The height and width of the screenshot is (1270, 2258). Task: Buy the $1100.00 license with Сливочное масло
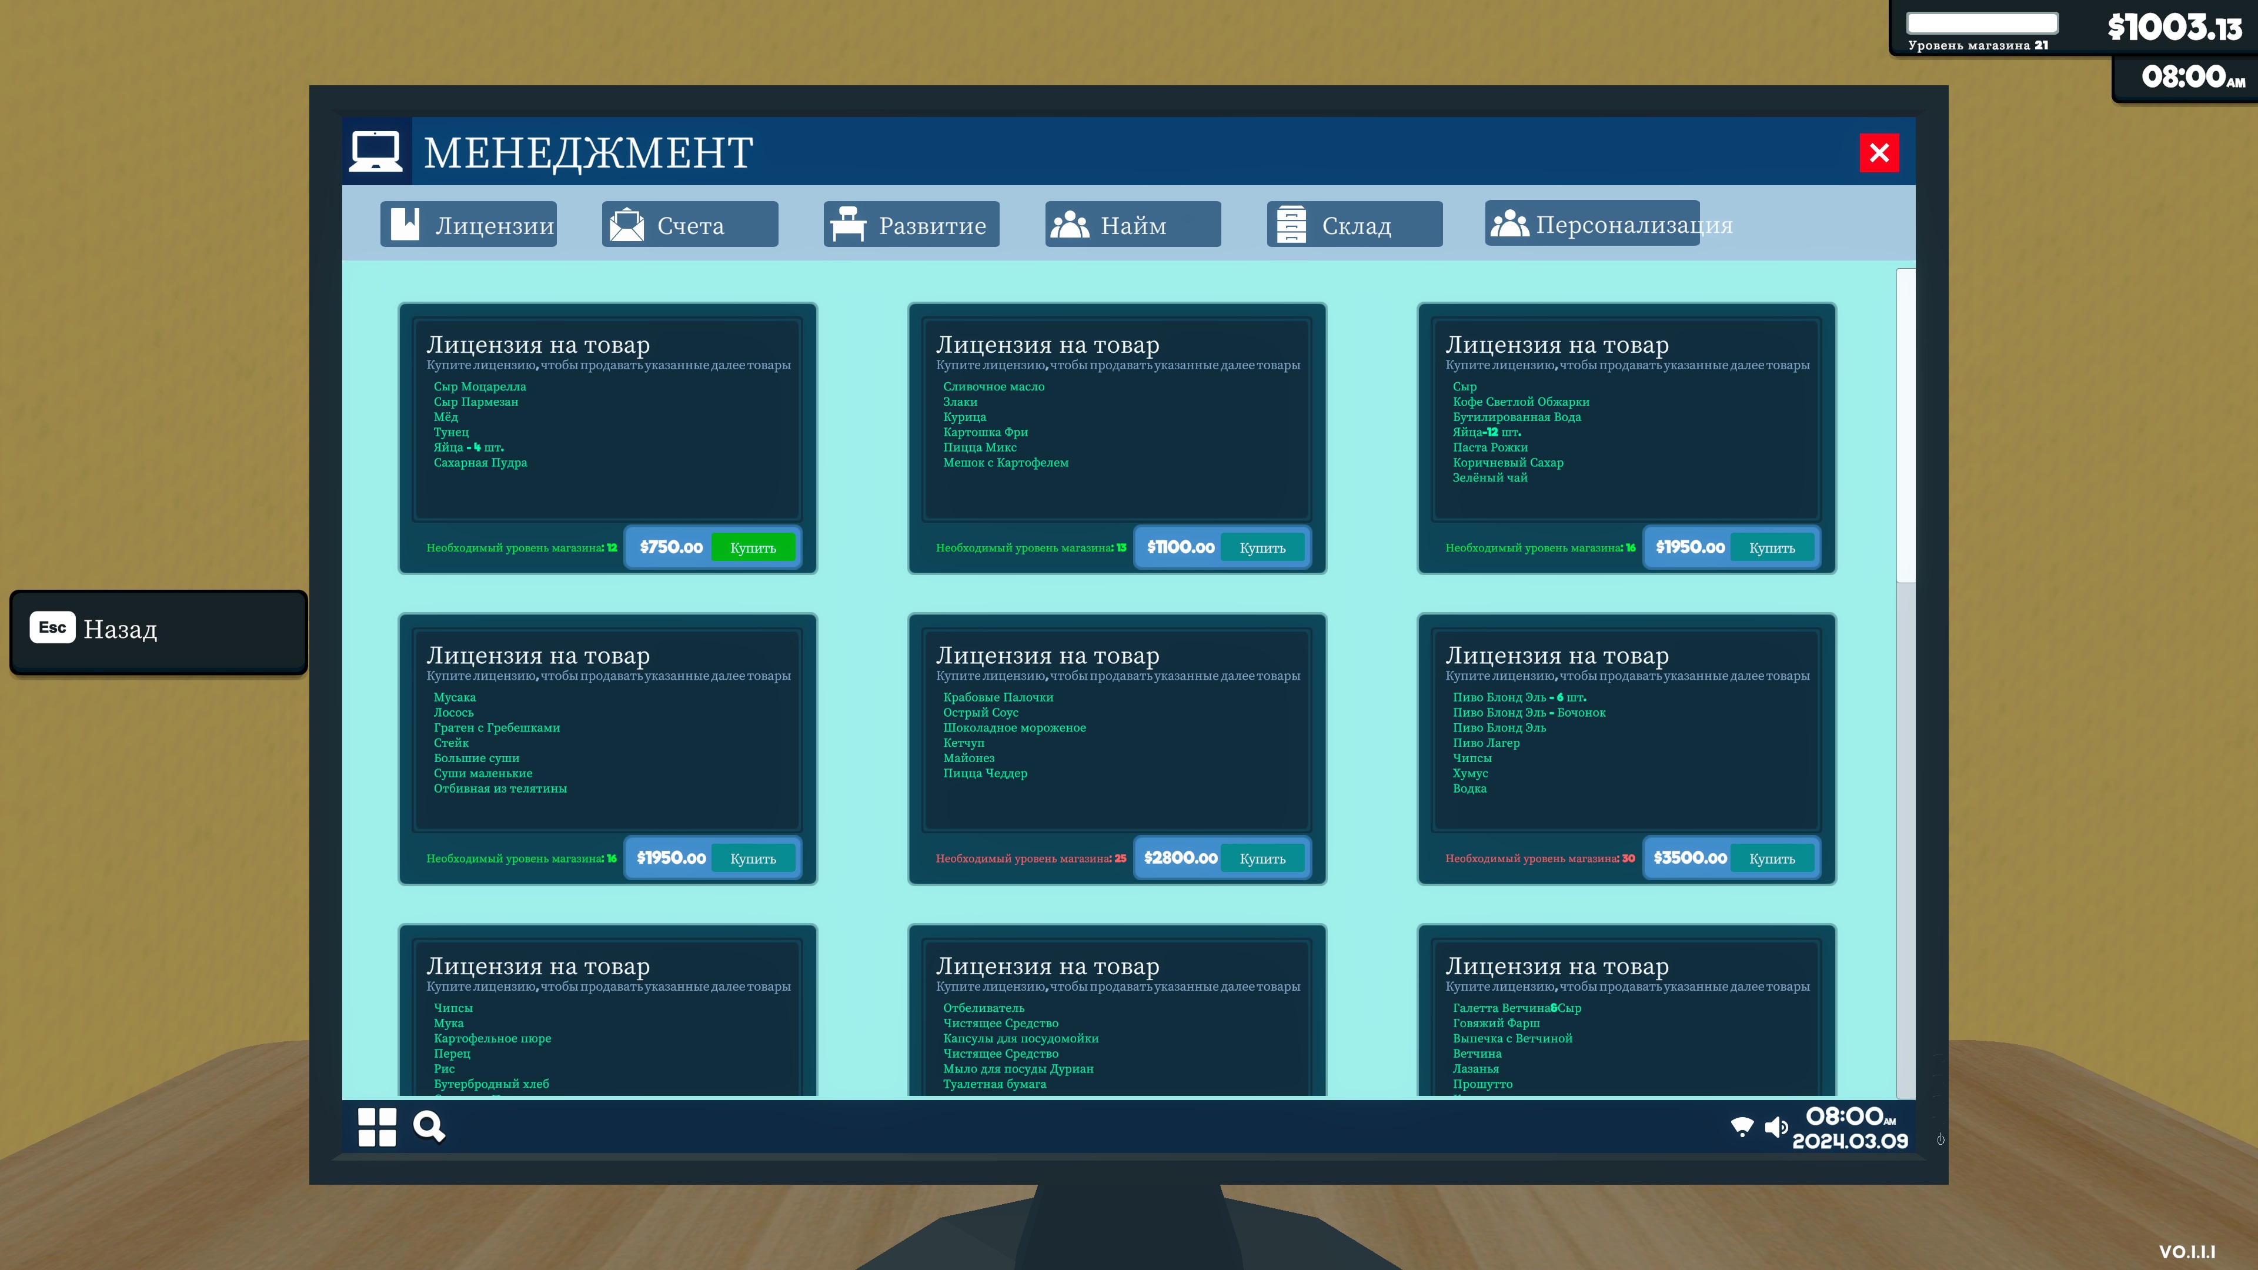pyautogui.click(x=1262, y=548)
